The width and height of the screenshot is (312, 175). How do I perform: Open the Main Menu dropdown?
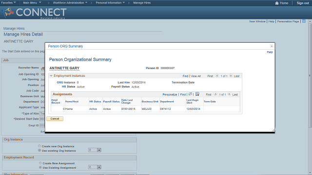click(32, 3)
